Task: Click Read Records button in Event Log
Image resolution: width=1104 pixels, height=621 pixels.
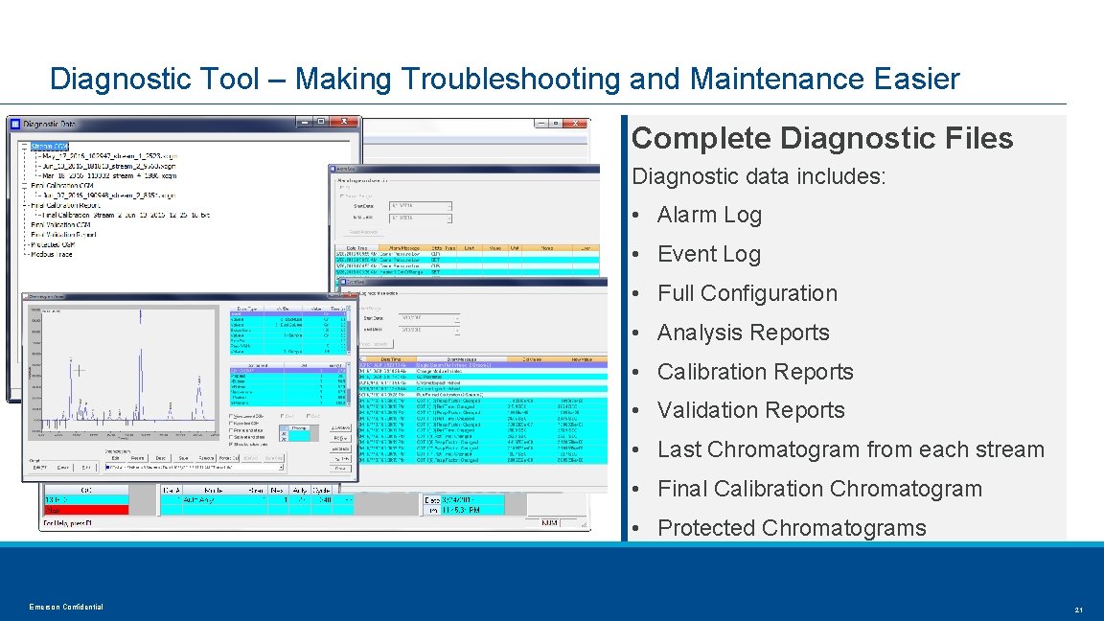Action: coord(375,344)
